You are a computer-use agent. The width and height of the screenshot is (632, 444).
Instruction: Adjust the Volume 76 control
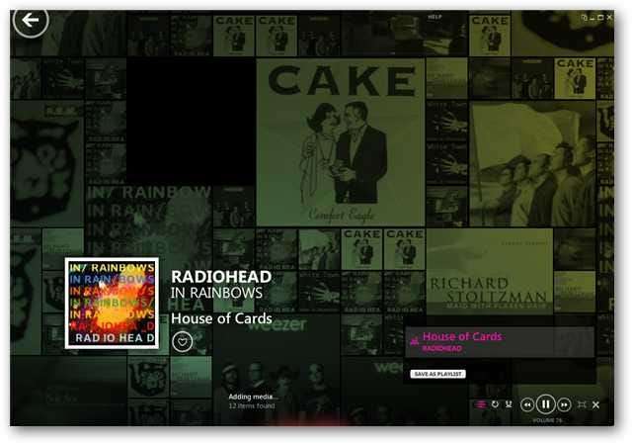pos(547,420)
